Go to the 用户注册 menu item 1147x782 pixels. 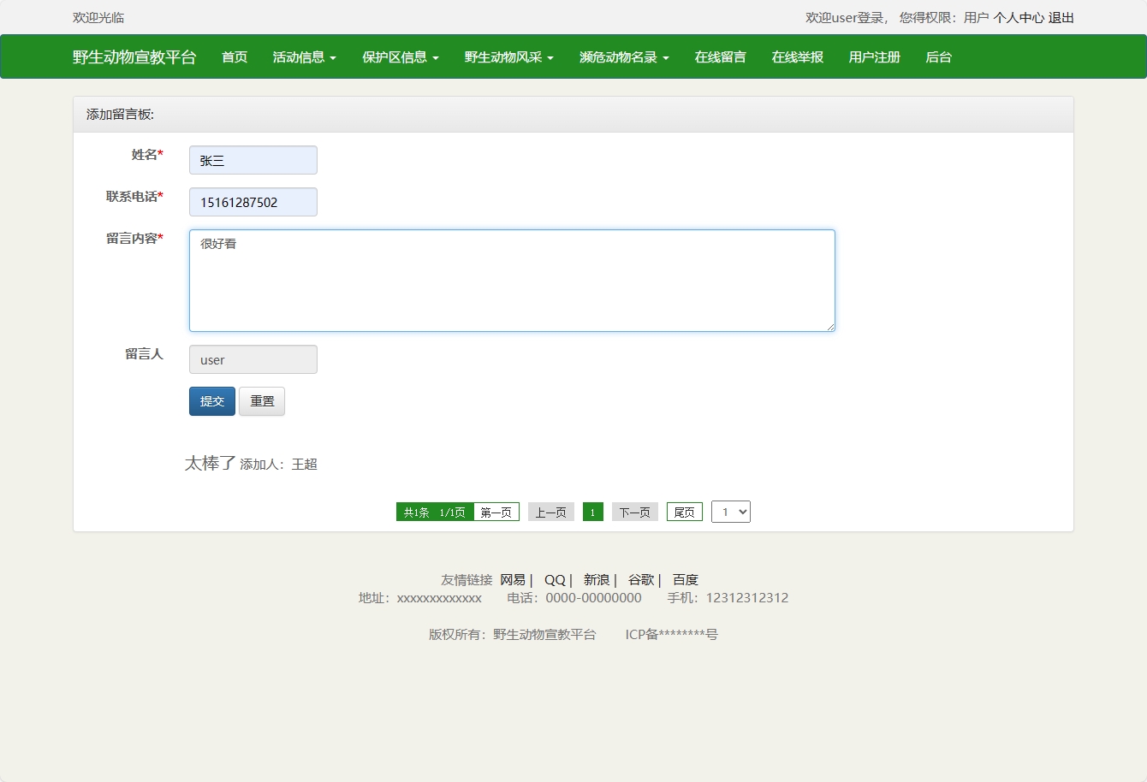873,56
